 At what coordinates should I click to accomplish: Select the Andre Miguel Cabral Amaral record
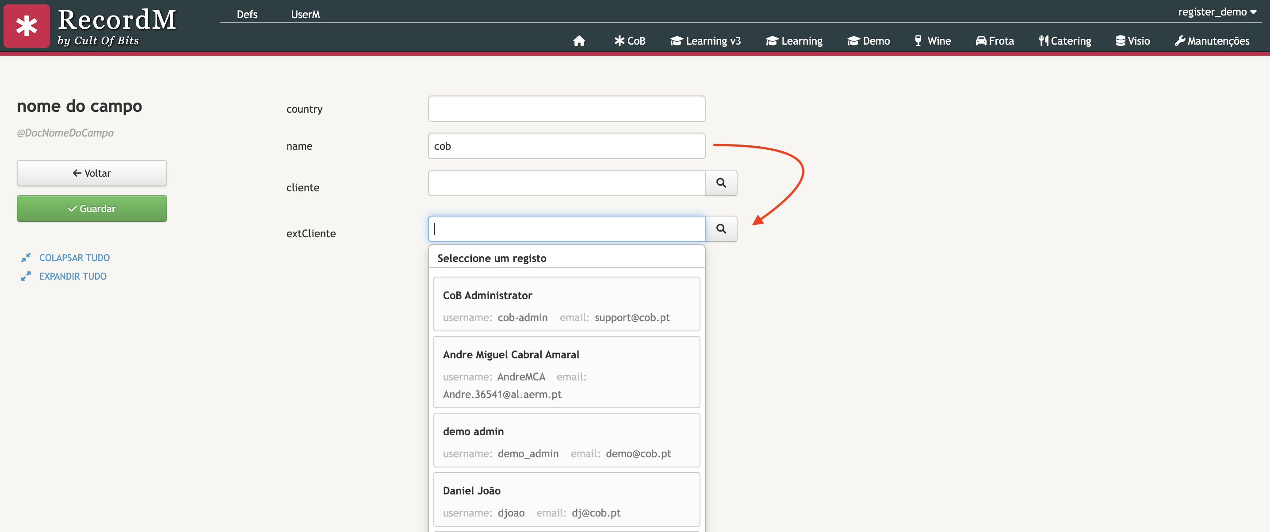pos(566,372)
